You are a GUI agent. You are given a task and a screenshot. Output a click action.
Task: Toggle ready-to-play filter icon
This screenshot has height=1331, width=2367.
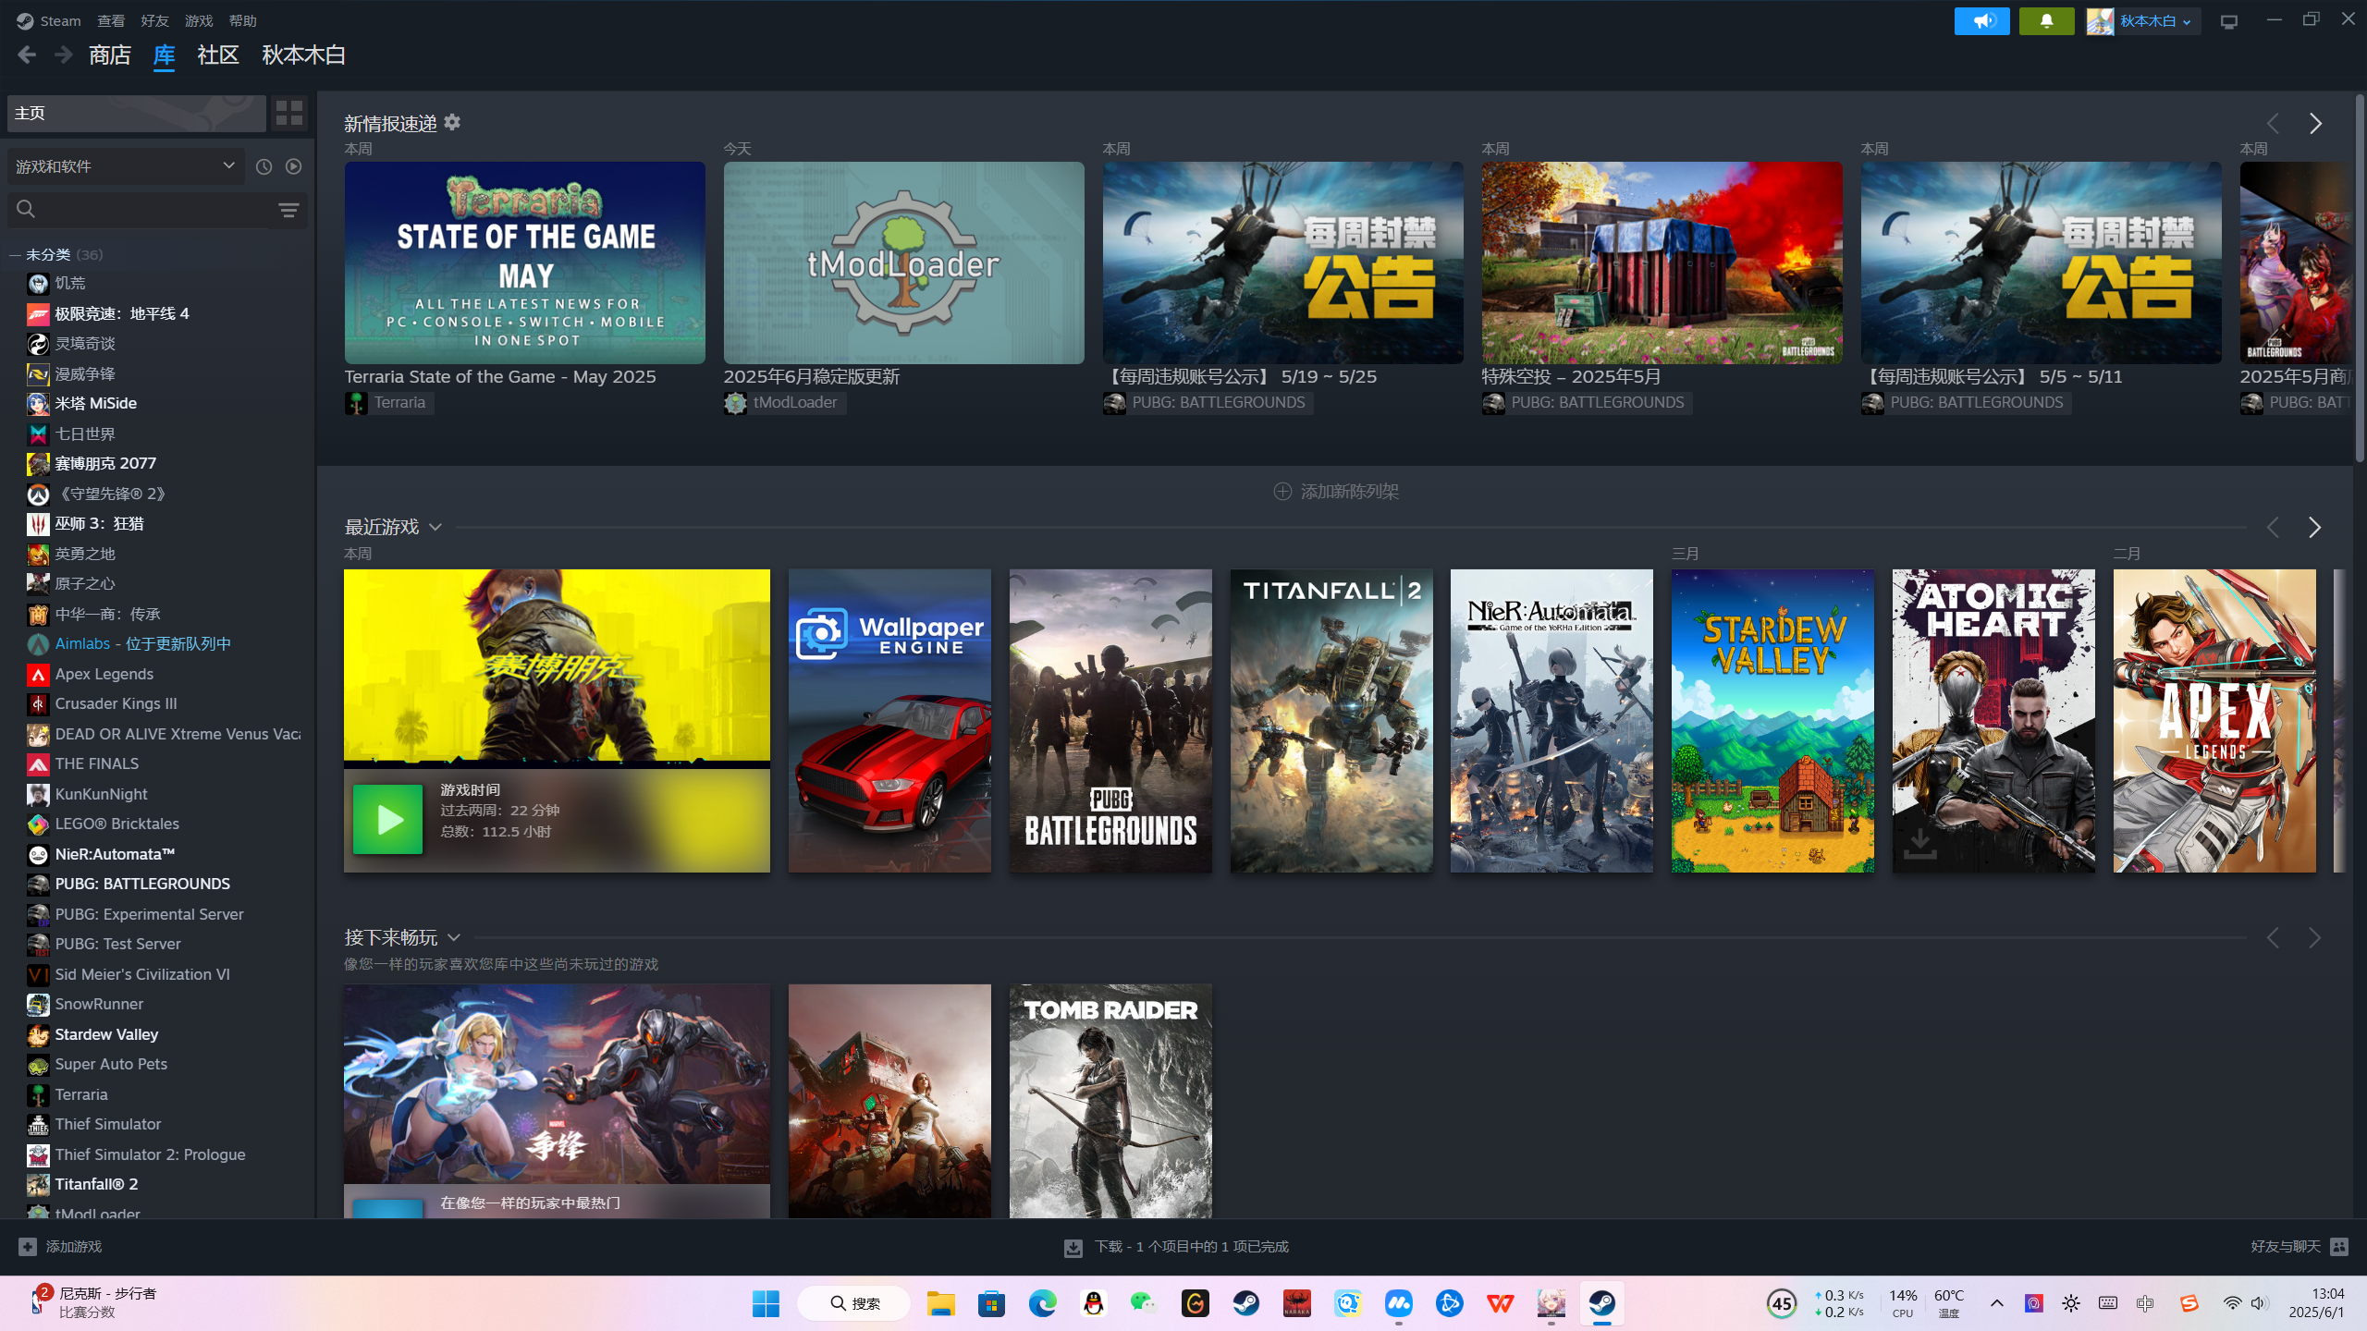coord(294,166)
